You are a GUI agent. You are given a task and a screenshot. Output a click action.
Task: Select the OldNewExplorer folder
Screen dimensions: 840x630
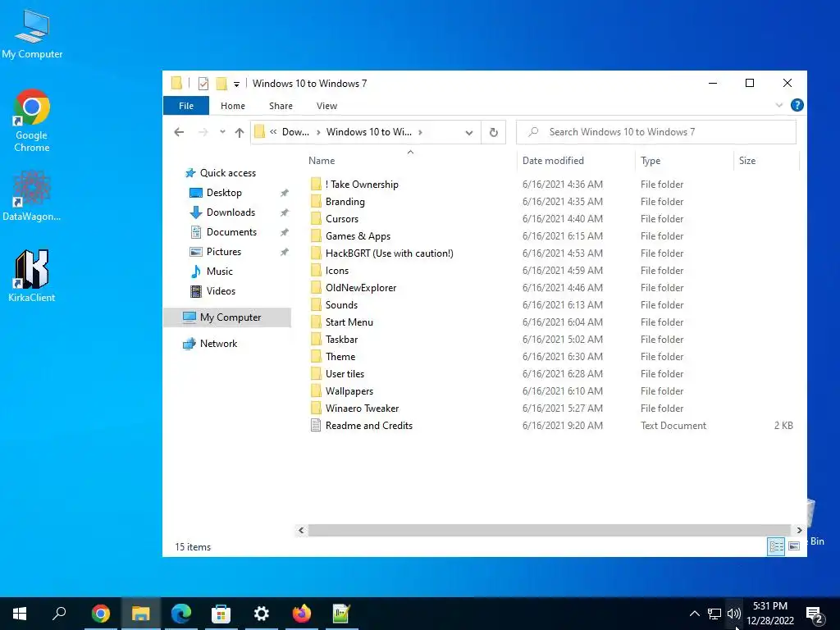tap(354, 288)
